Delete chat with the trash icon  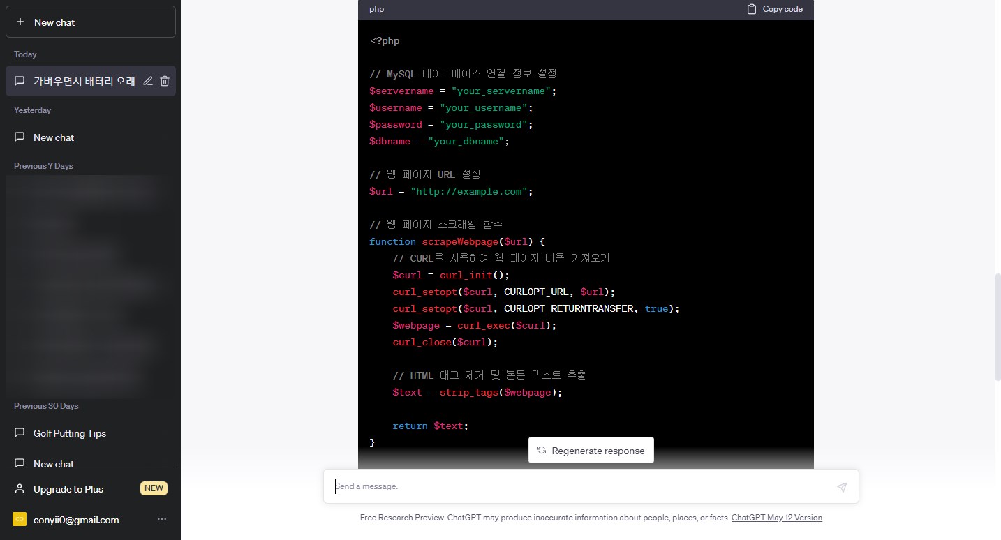(x=165, y=81)
